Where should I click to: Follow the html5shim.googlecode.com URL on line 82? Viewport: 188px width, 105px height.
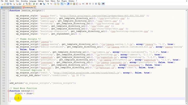point(86,73)
